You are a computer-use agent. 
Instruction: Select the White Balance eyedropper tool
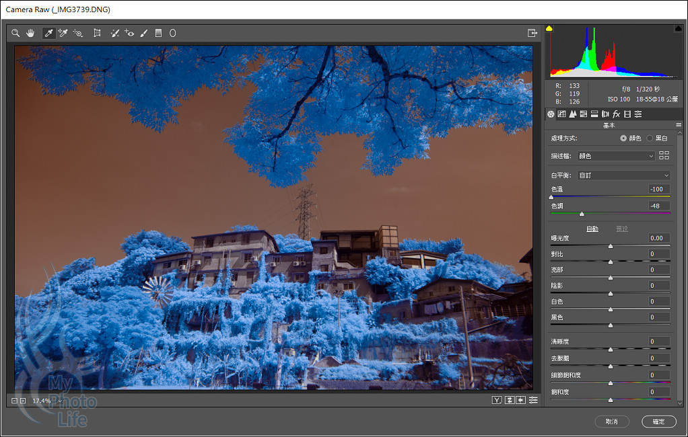point(48,33)
